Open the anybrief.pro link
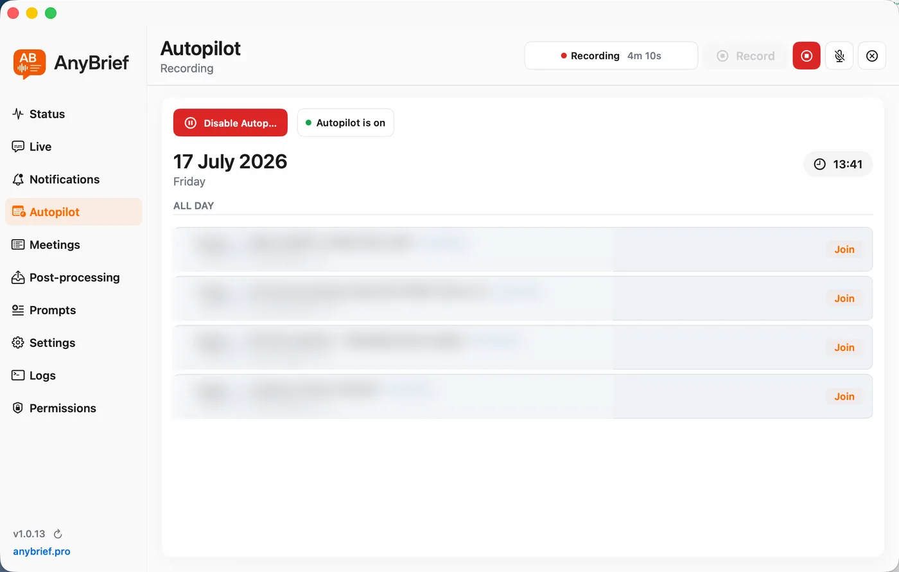 click(42, 551)
